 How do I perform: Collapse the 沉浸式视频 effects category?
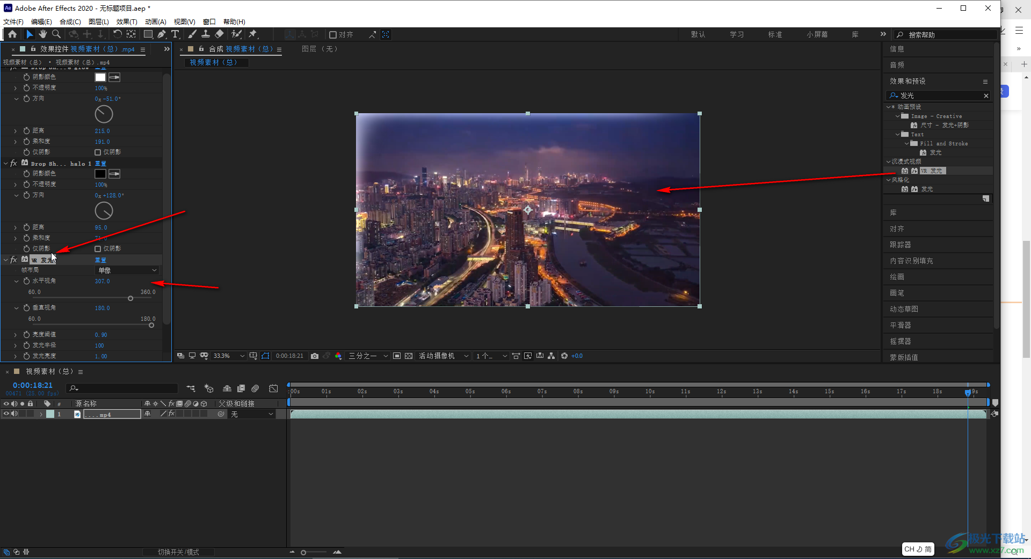888,161
